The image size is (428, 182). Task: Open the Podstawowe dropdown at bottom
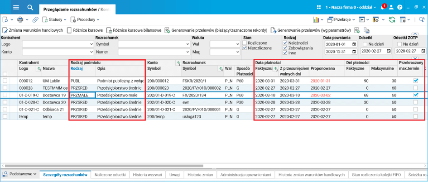point(20,174)
